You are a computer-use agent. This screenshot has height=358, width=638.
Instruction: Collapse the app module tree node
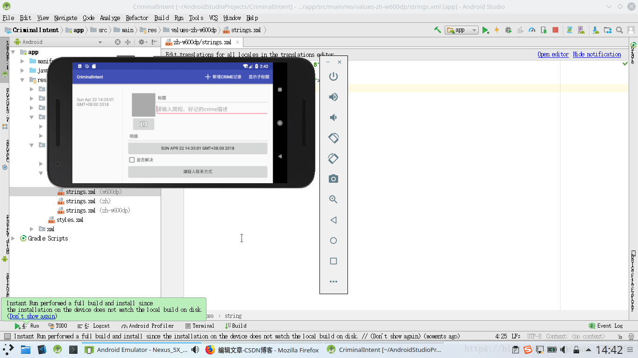coord(14,52)
